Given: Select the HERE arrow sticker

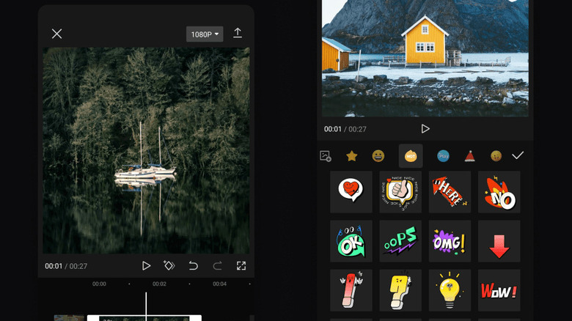Looking at the screenshot, I should [x=450, y=192].
